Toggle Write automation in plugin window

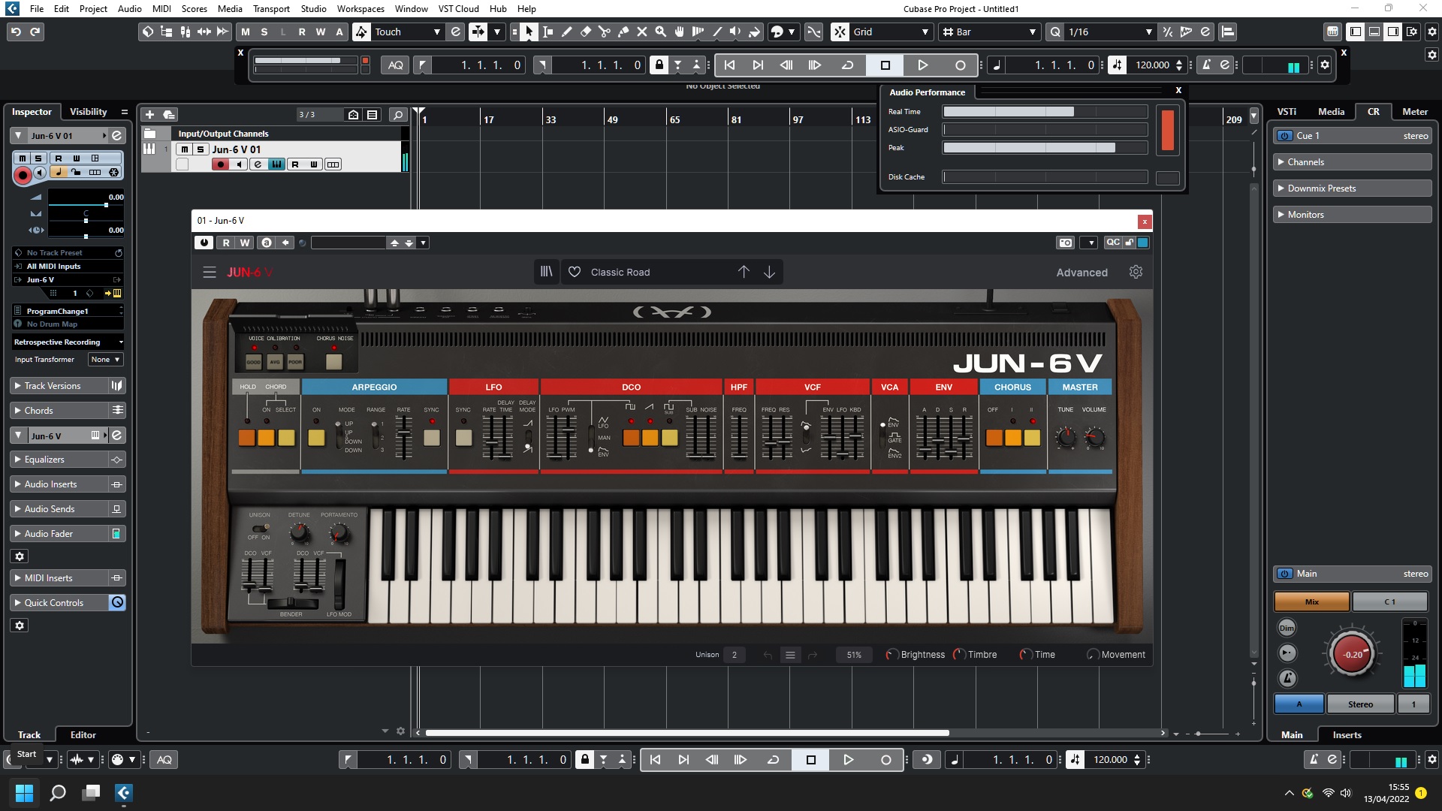coord(245,243)
